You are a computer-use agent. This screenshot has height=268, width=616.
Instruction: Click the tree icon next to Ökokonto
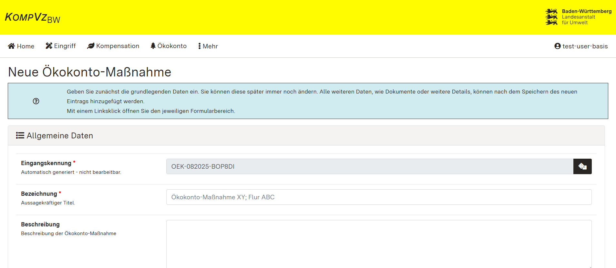153,46
